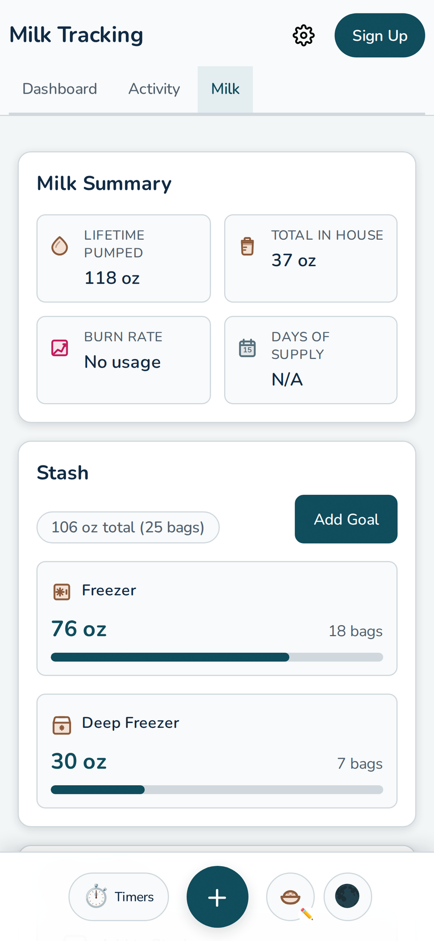Click the Freezer storage icon
This screenshot has width=434, height=941.
pos(61,591)
